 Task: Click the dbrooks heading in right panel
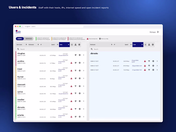coord(94,53)
